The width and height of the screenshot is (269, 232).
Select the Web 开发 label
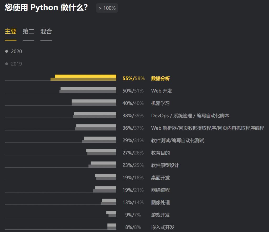click(x=162, y=91)
